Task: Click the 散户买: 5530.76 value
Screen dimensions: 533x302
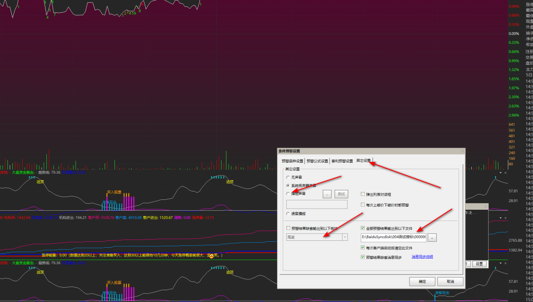Action: point(101,218)
